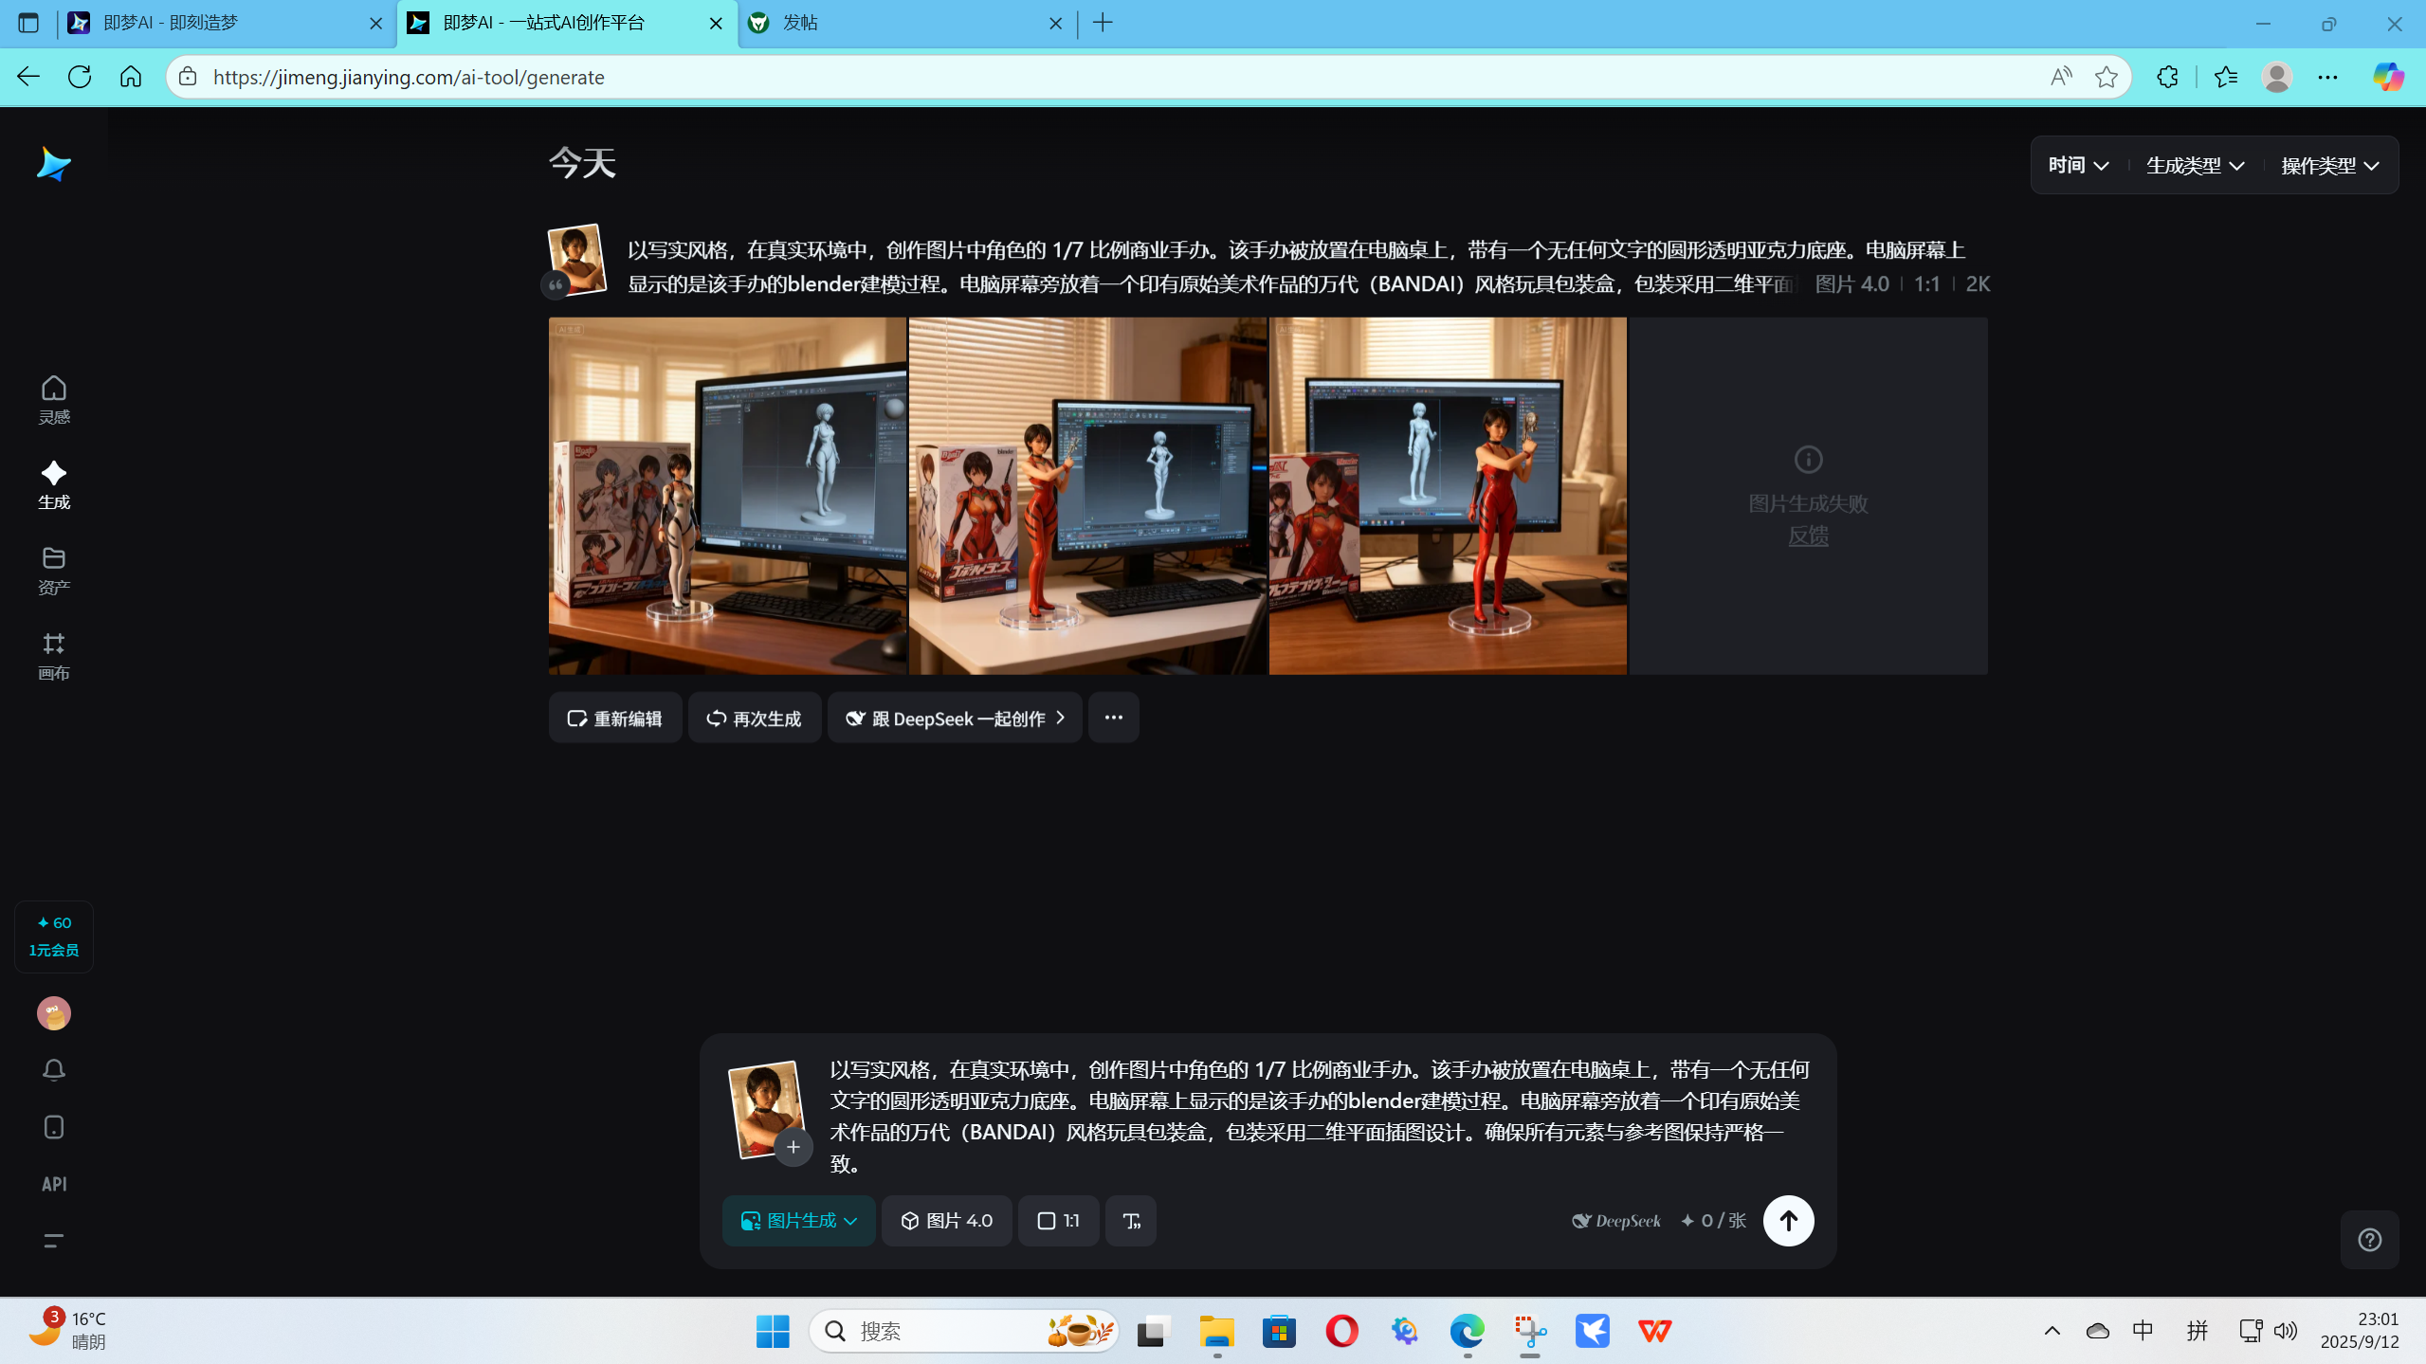Go to browser home page

coord(131,77)
